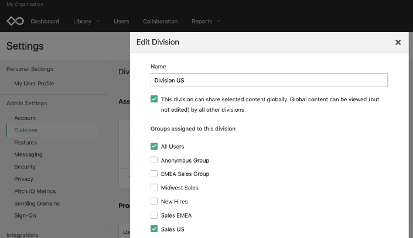Image resolution: width=413 pixels, height=238 pixels.
Task: Open Security settings
Action: (25, 167)
